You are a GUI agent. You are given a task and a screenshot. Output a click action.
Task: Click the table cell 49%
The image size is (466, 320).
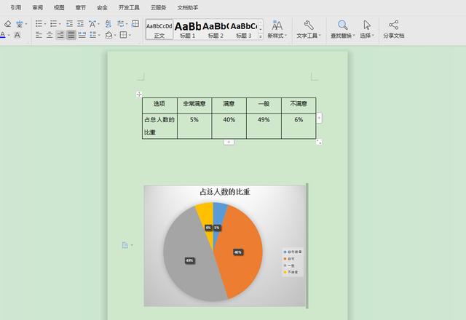264,126
